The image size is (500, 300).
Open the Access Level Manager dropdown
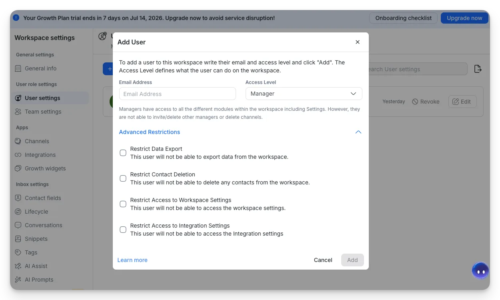point(304,94)
